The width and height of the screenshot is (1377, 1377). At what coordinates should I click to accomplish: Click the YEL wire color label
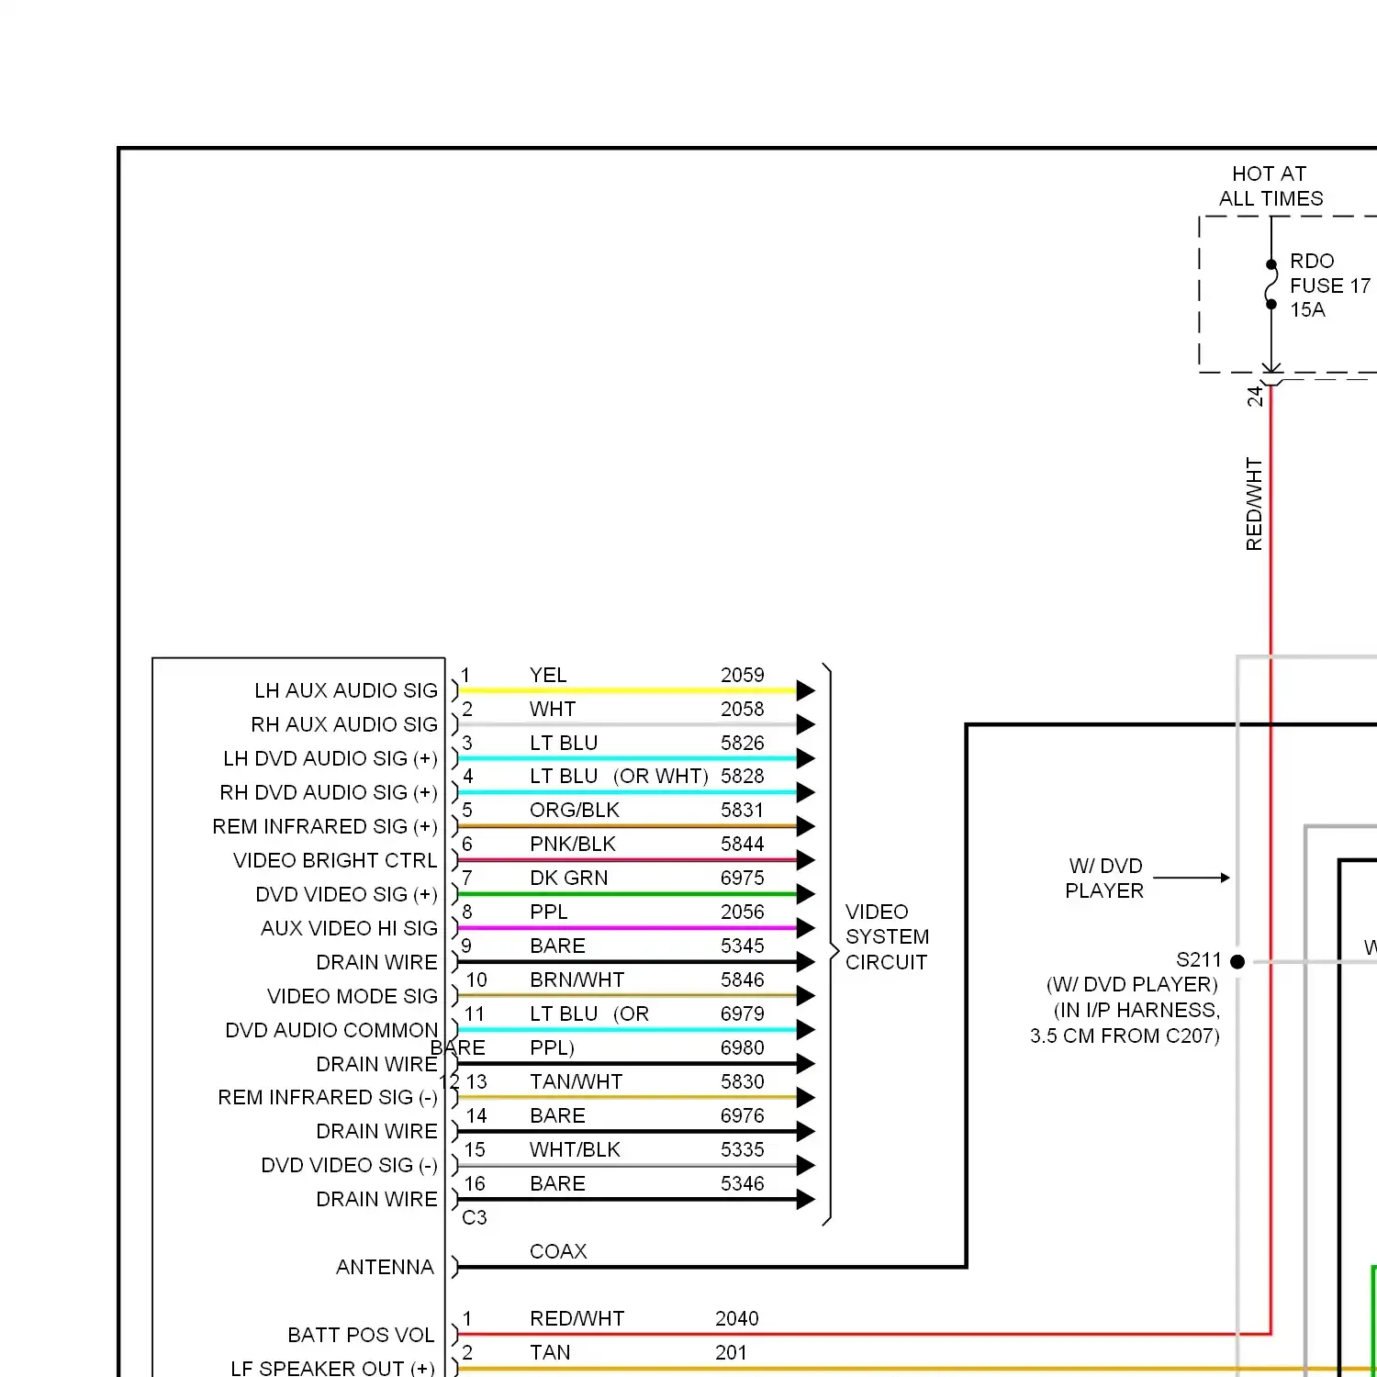pyautogui.click(x=548, y=675)
